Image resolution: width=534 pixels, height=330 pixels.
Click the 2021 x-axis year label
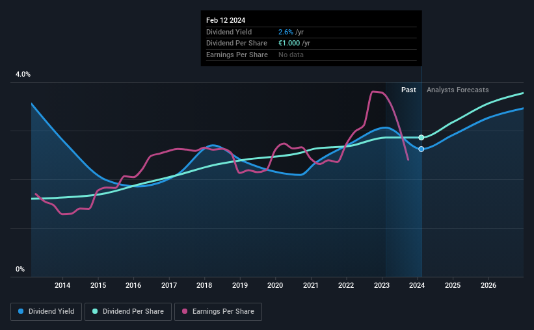click(x=311, y=285)
